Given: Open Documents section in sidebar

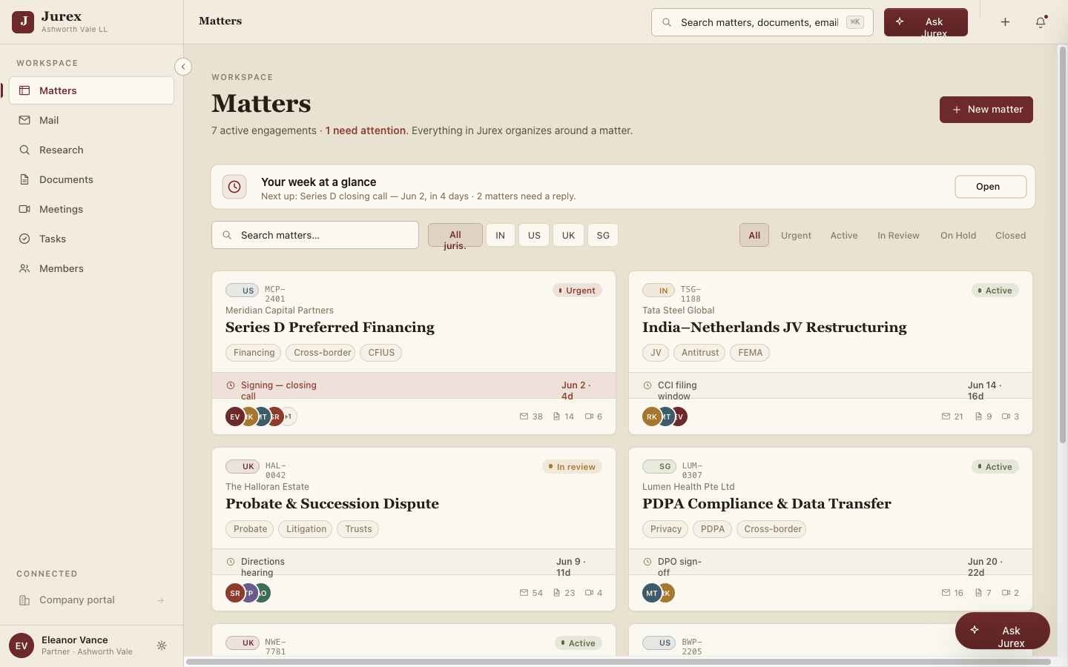Looking at the screenshot, I should pyautogui.click(x=91, y=179).
